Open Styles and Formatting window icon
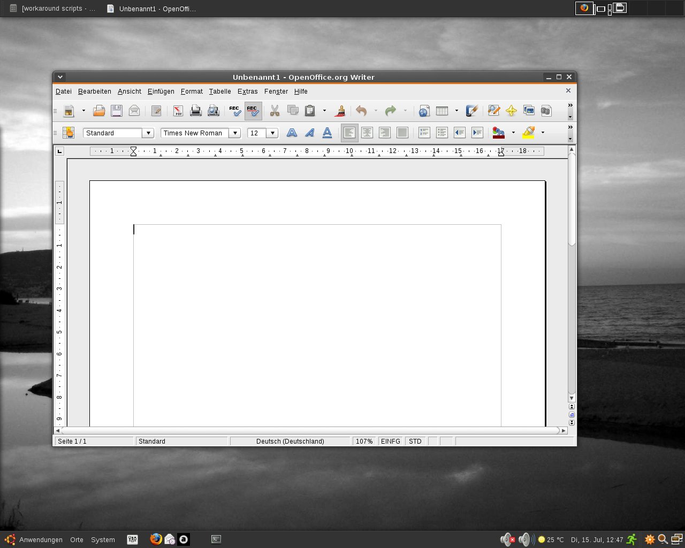Screen dimensions: 685x548 click(68, 133)
